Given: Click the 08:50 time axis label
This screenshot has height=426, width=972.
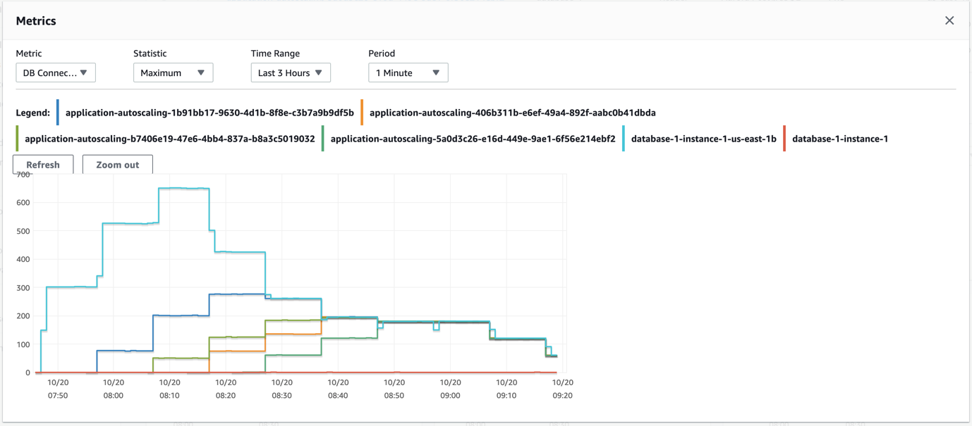Looking at the screenshot, I should tap(394, 396).
